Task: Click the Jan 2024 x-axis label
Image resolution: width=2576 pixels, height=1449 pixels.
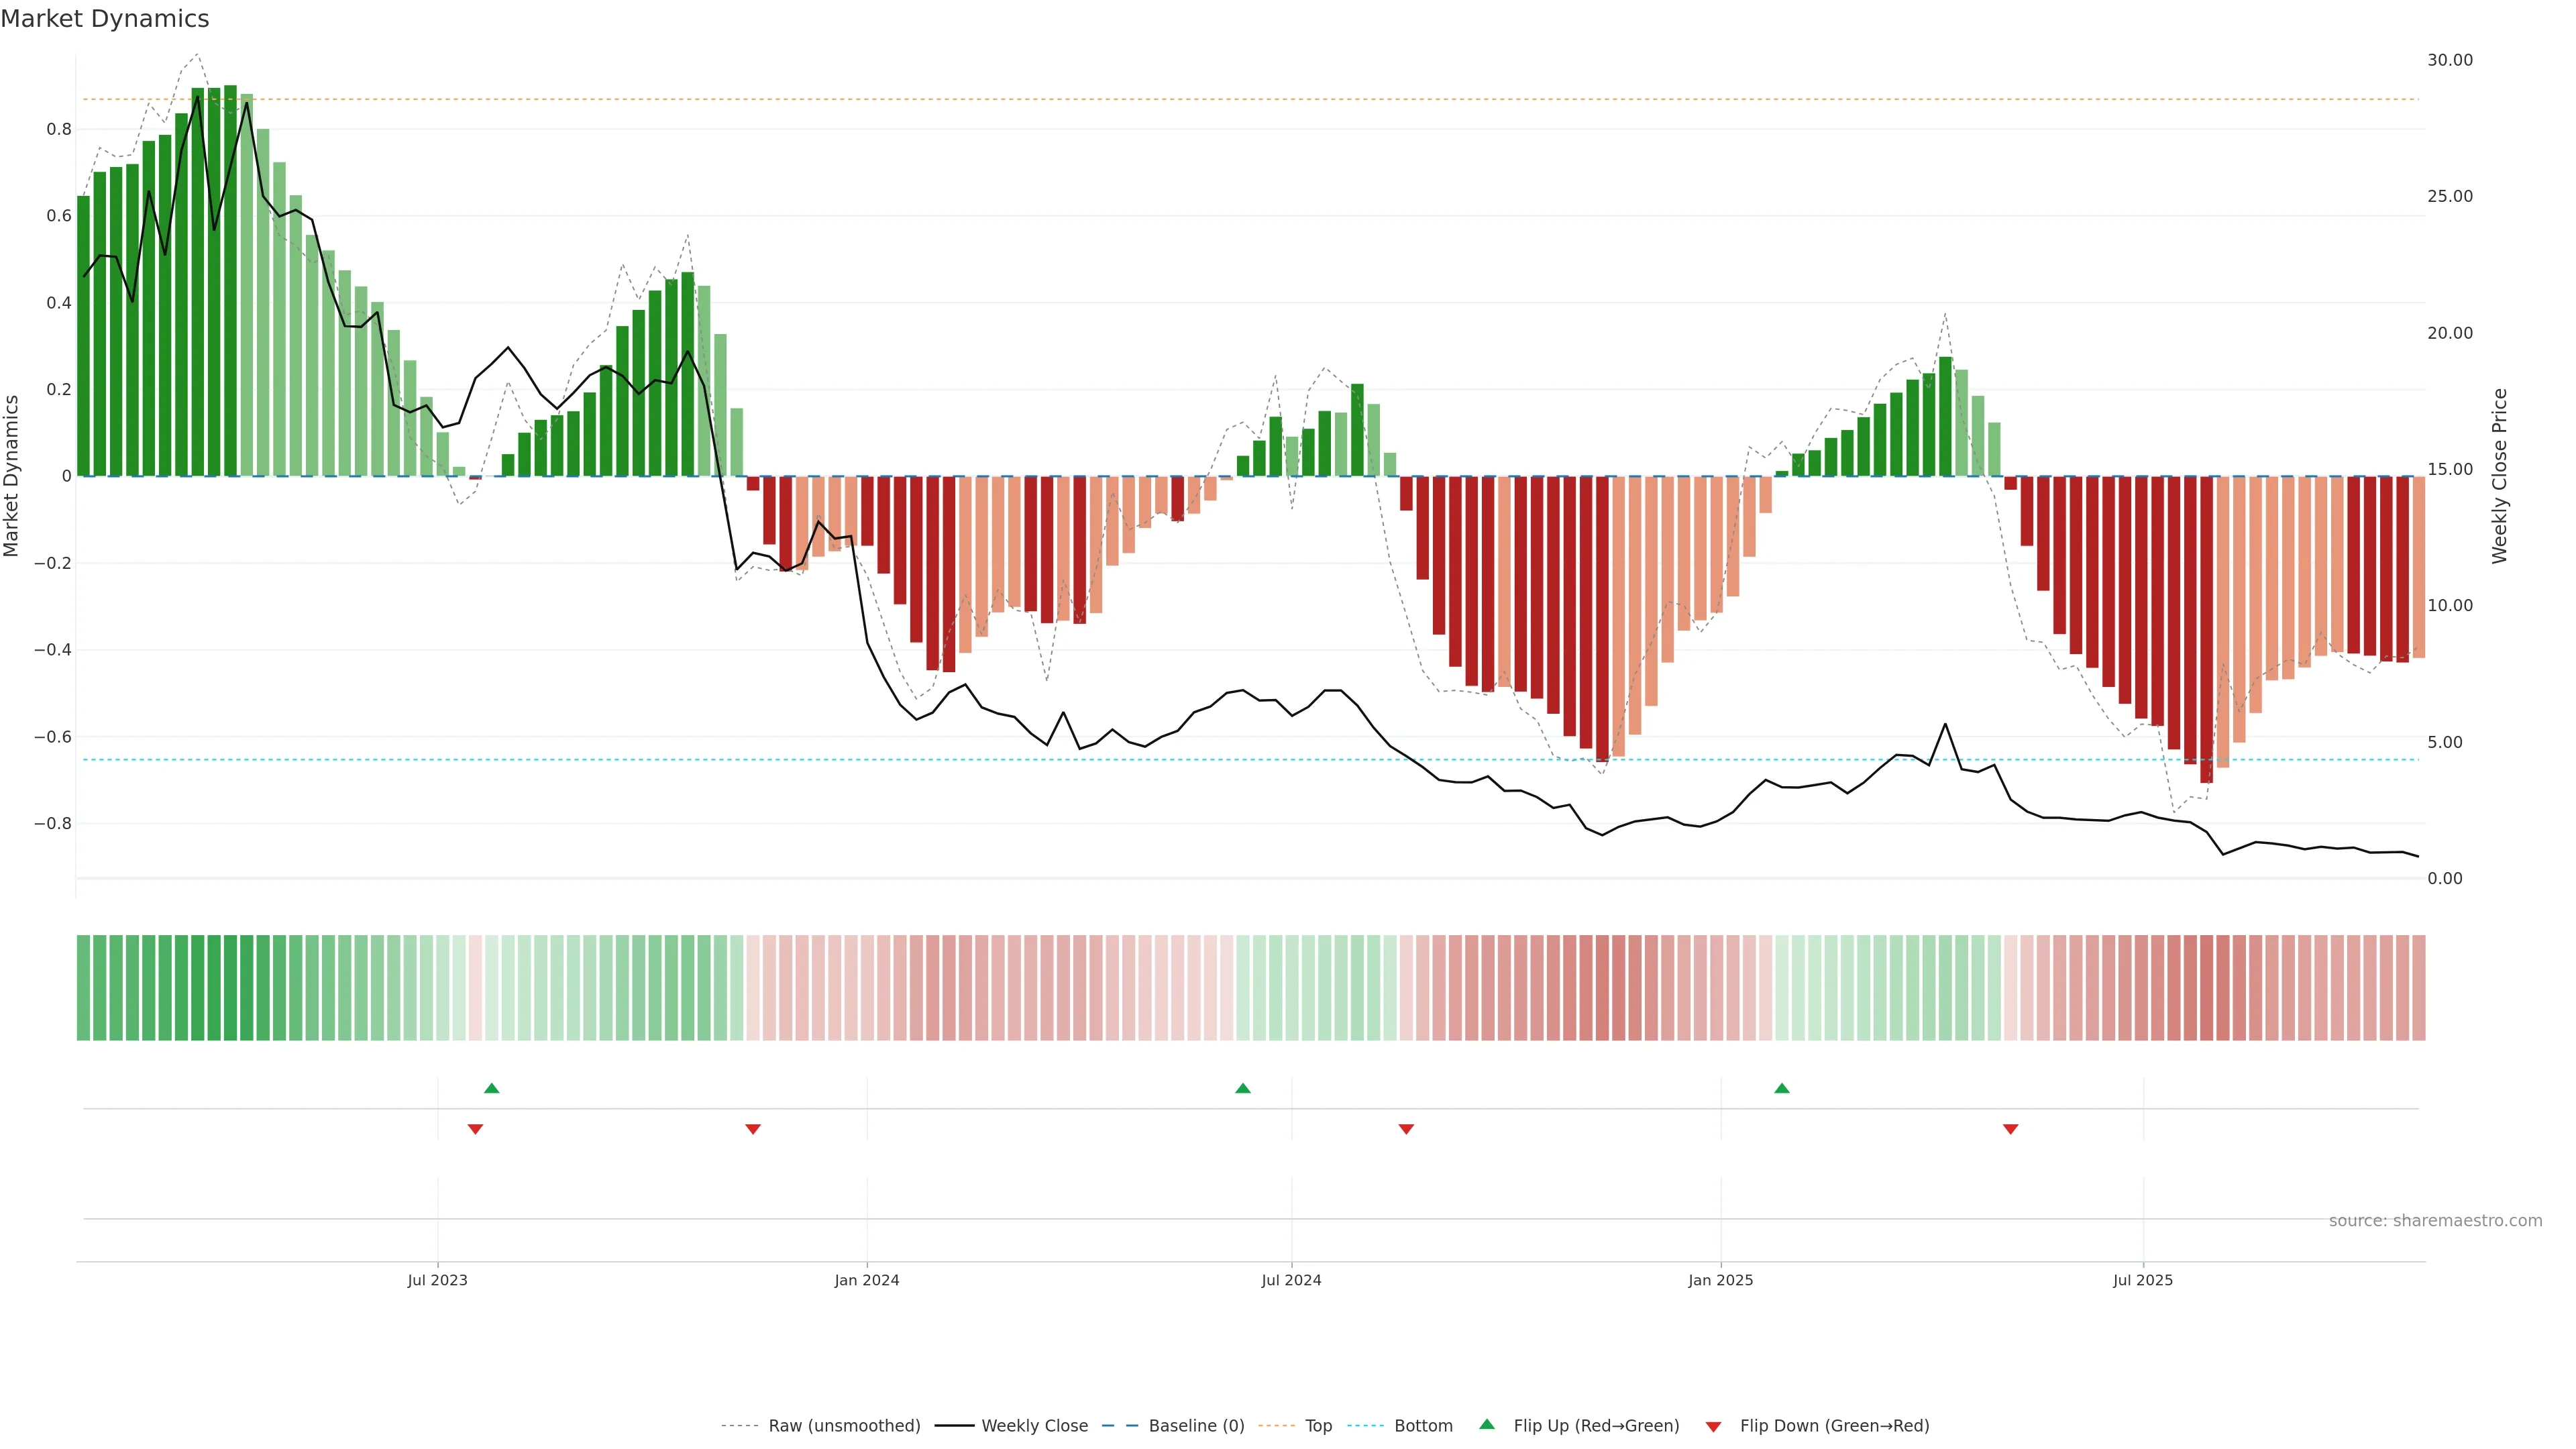Action: pos(866,1280)
